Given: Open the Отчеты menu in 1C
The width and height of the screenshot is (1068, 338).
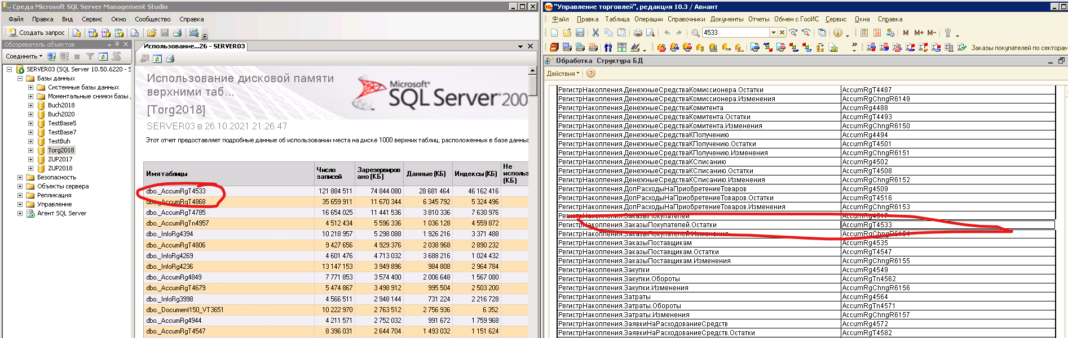Looking at the screenshot, I should click(758, 19).
